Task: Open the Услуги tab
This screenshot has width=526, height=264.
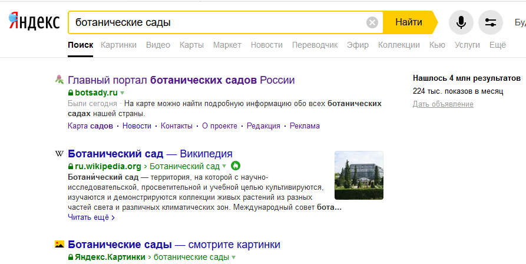Action: pos(467,45)
